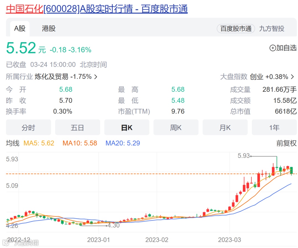Select the 月K chart tab
This screenshot has width=298, height=248.
click(x=225, y=128)
